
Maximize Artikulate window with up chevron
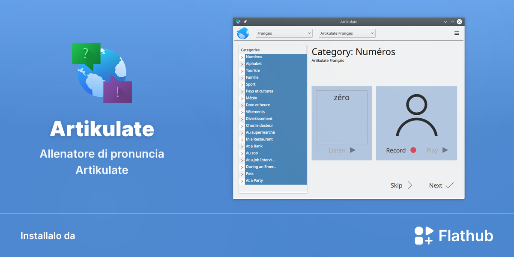[452, 22]
